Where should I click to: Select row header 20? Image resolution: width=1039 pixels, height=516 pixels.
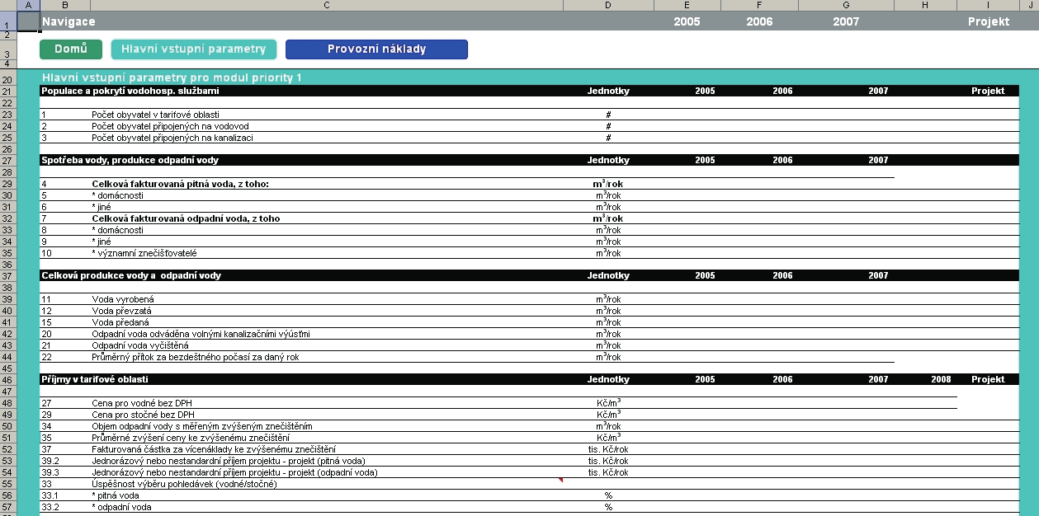tap(8, 78)
